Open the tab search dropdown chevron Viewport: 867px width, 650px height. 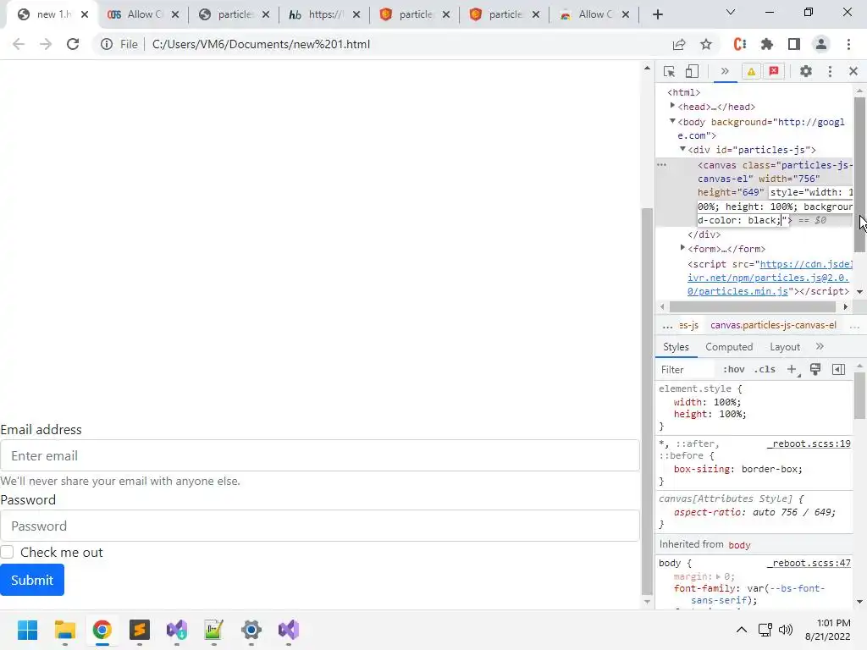731,12
